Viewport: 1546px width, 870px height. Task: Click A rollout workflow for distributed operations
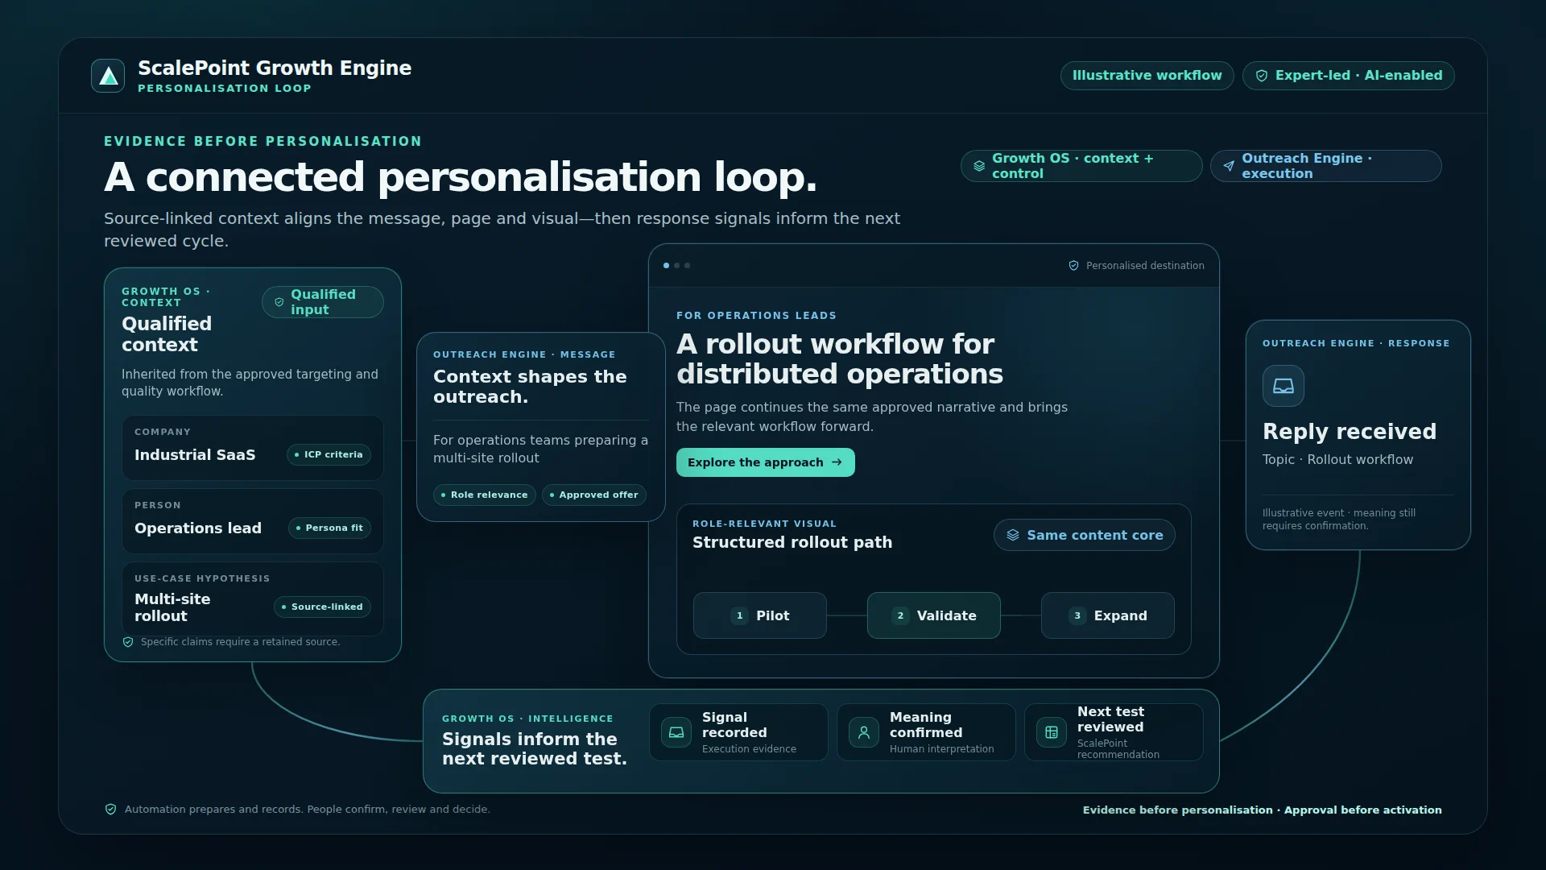[x=840, y=359]
